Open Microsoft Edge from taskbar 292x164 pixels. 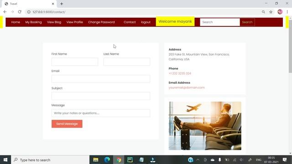[x=107, y=160]
